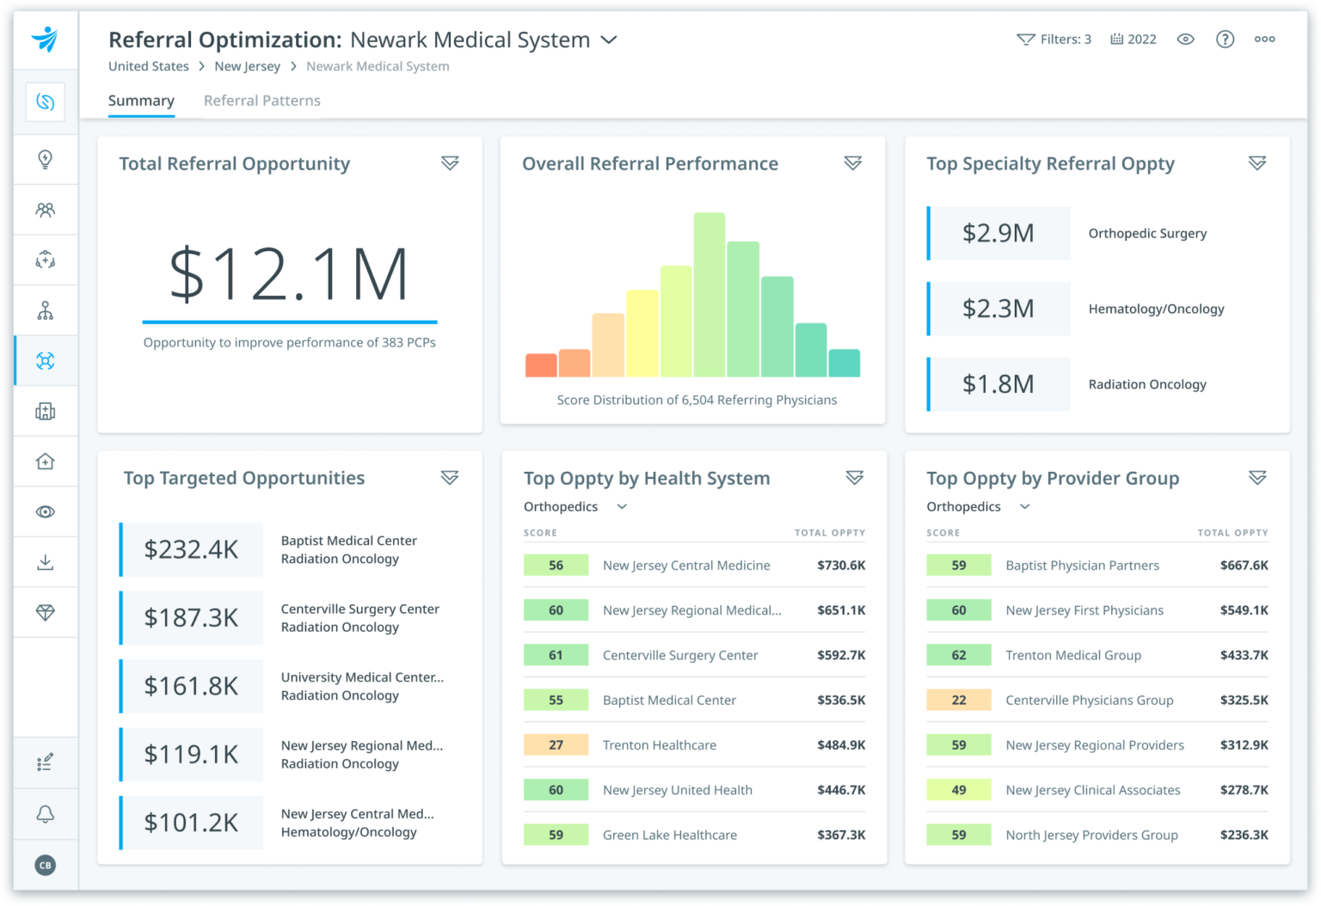Screen dimensions: 1321x906
Task: Open the notifications bell
Action: 46,814
